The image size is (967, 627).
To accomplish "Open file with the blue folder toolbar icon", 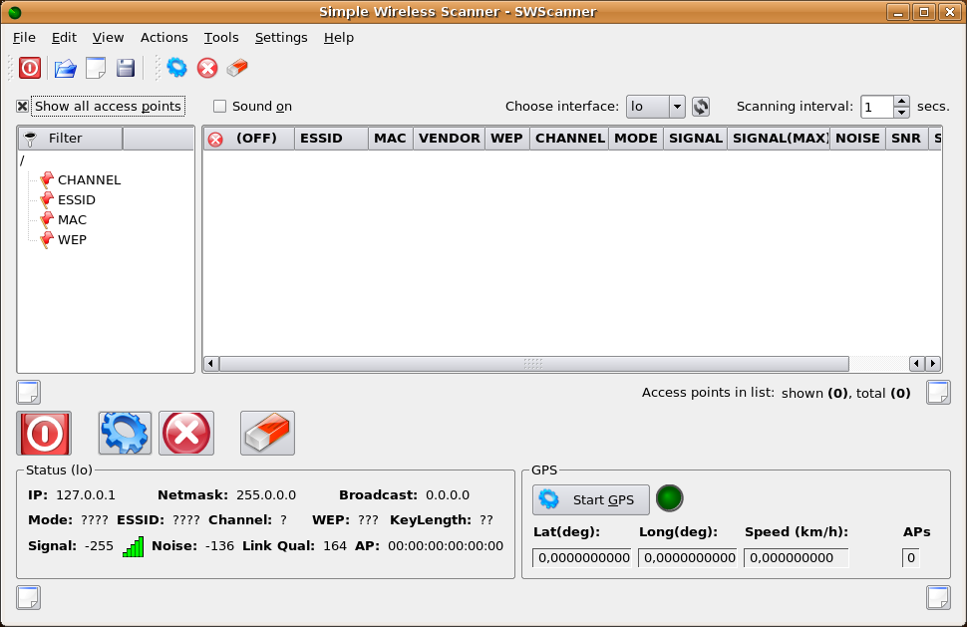I will (66, 68).
